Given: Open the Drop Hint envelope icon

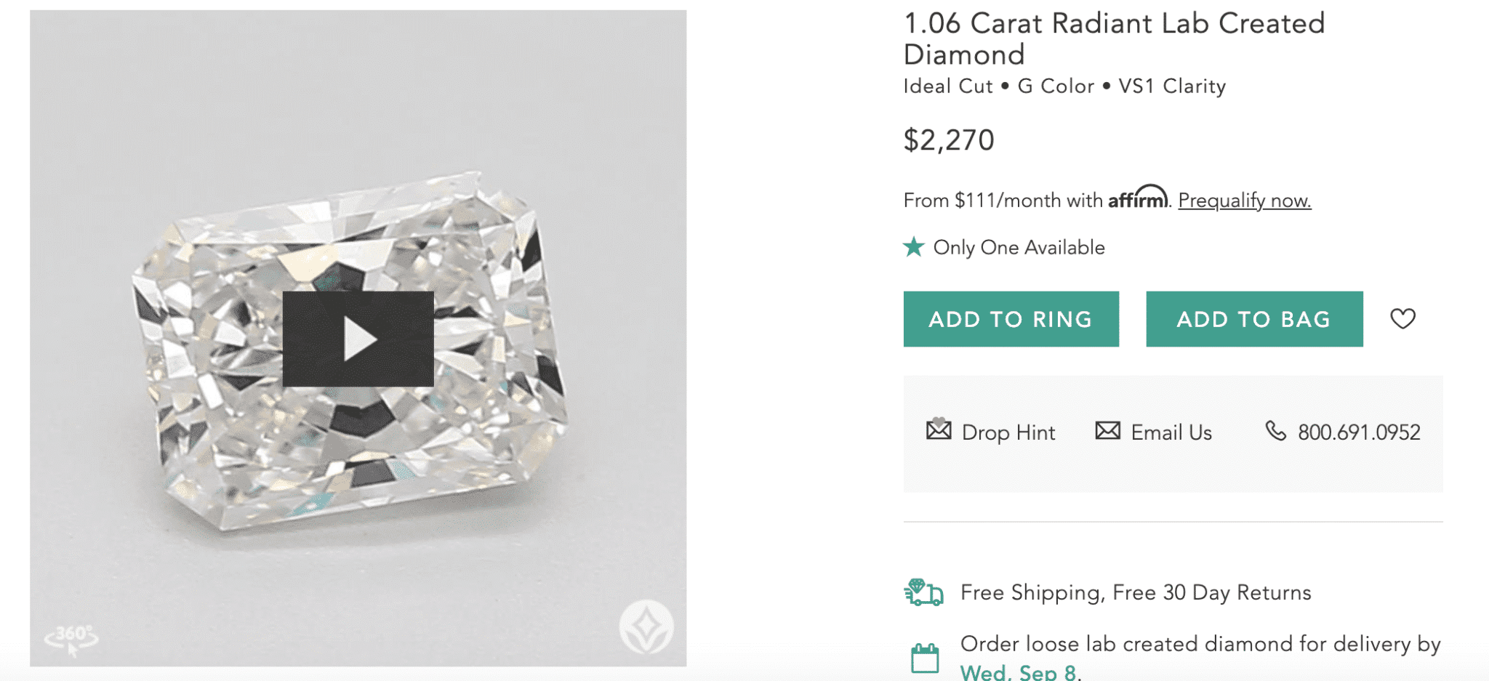Looking at the screenshot, I should tap(938, 431).
